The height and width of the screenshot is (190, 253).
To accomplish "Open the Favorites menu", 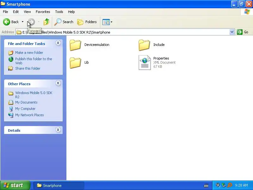I will pos(43,12).
